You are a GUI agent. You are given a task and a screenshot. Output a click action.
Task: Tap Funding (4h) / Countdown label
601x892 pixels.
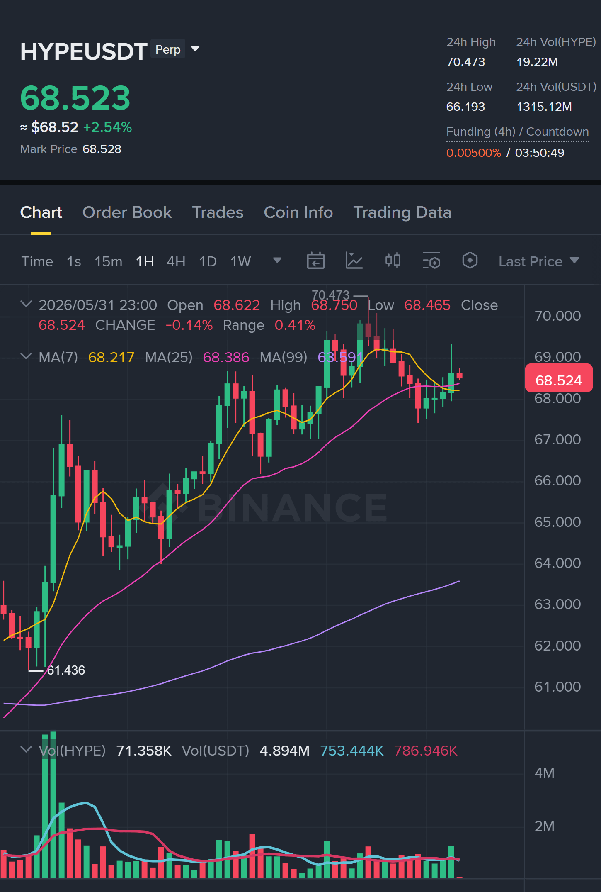click(518, 132)
